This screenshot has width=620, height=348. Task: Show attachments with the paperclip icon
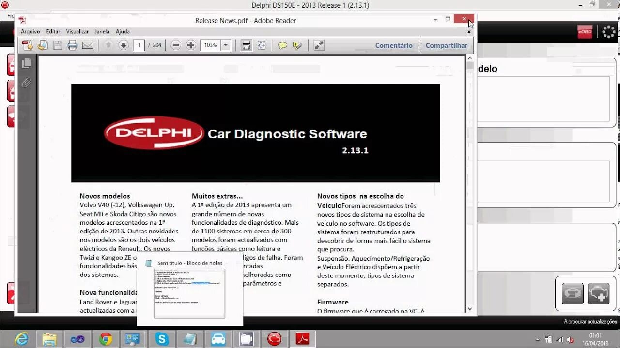[27, 83]
